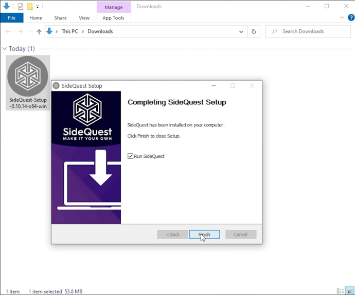The height and width of the screenshot is (295, 355).
Task: Open Customize Quick Access Toolbar dropdown
Action: [38, 7]
